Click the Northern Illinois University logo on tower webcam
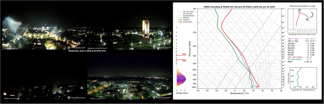The width and height of the screenshot is (324, 104). (x=162, y=47)
